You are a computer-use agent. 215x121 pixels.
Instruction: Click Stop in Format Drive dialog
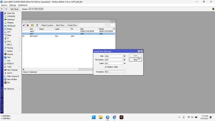click(135, 60)
